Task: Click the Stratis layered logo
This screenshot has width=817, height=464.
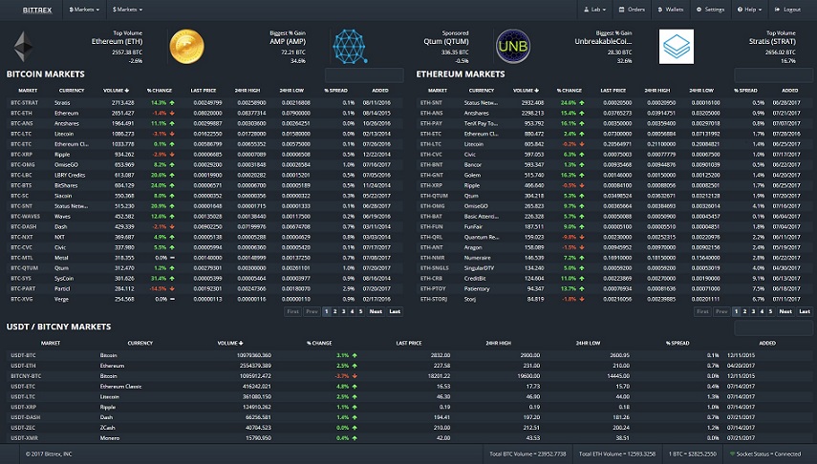Action: click(x=677, y=47)
